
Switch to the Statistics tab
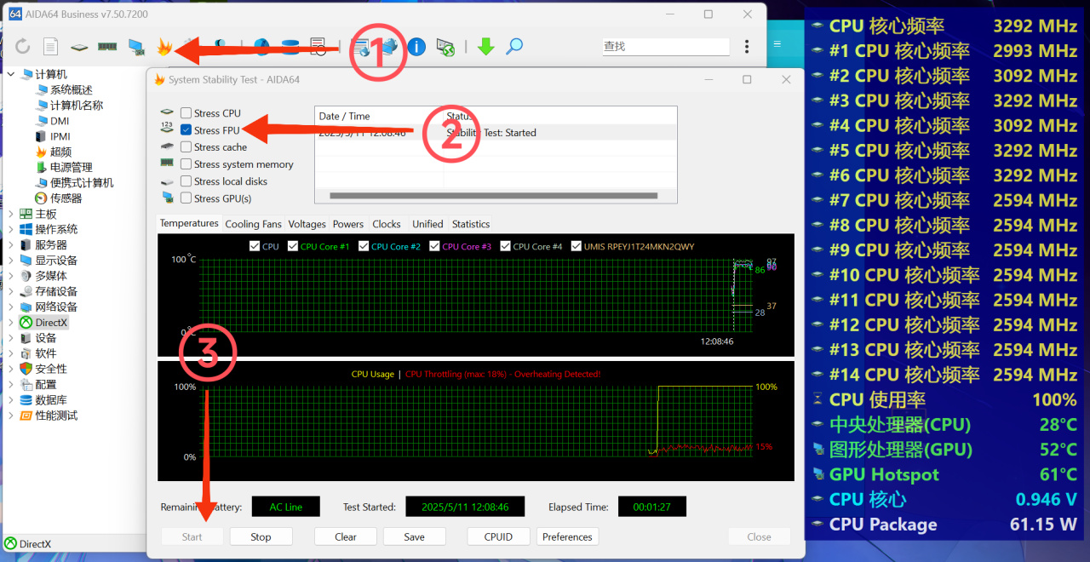pyautogui.click(x=471, y=224)
